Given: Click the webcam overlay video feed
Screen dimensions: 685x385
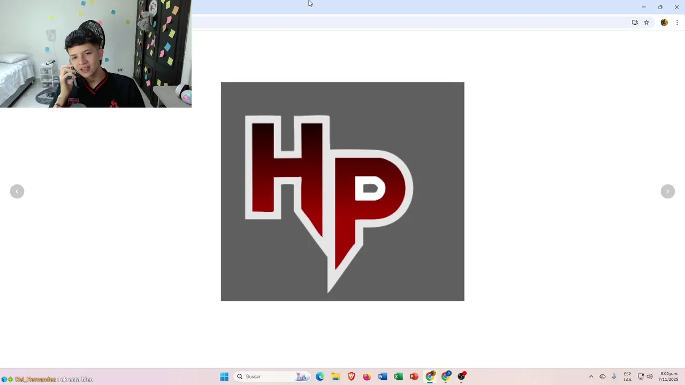Looking at the screenshot, I should coord(96,53).
